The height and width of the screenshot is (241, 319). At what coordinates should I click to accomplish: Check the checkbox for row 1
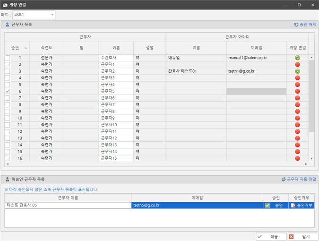click(x=7, y=58)
